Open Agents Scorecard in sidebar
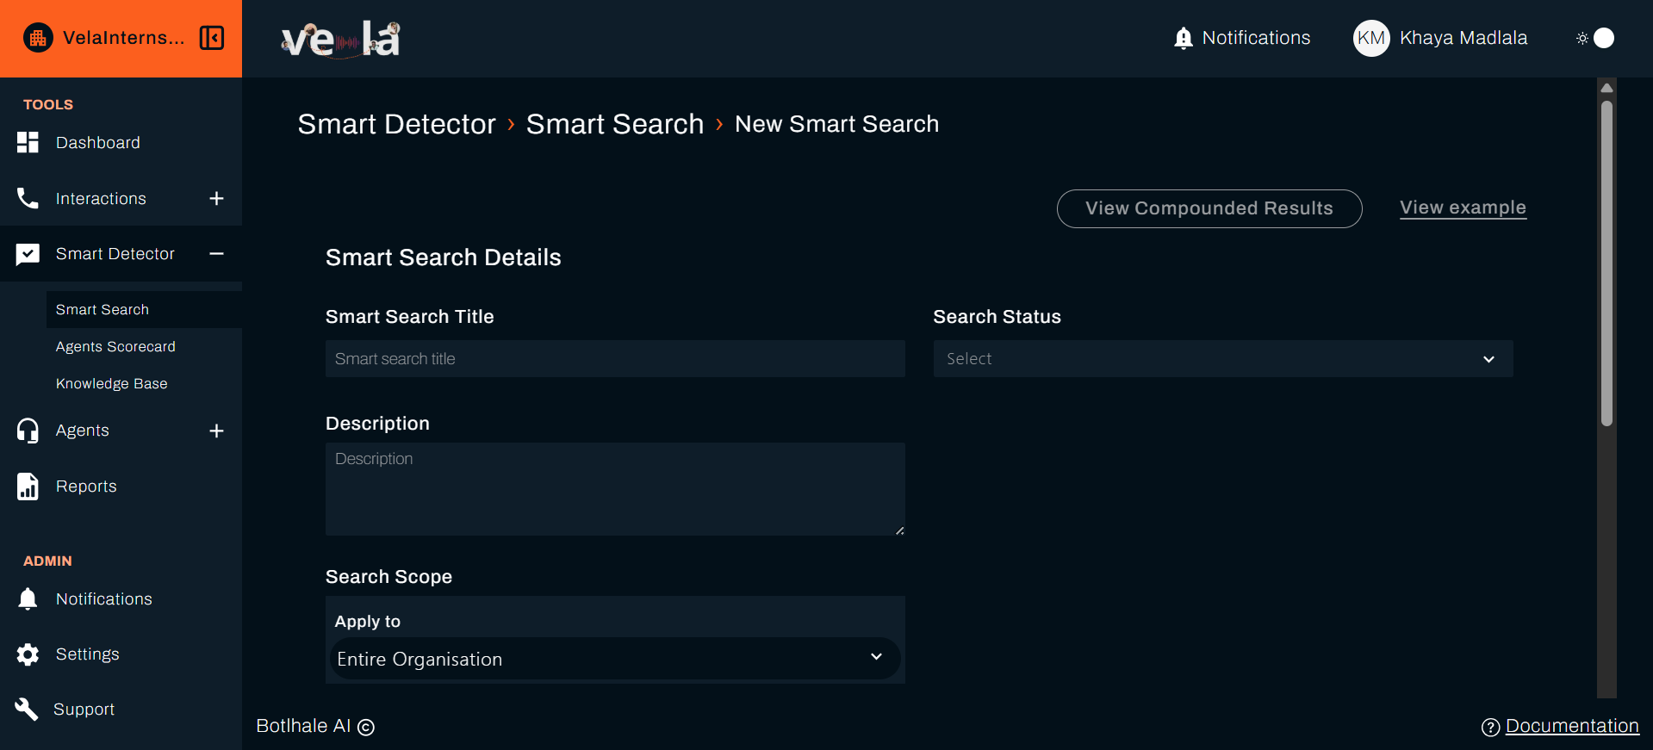 115,347
